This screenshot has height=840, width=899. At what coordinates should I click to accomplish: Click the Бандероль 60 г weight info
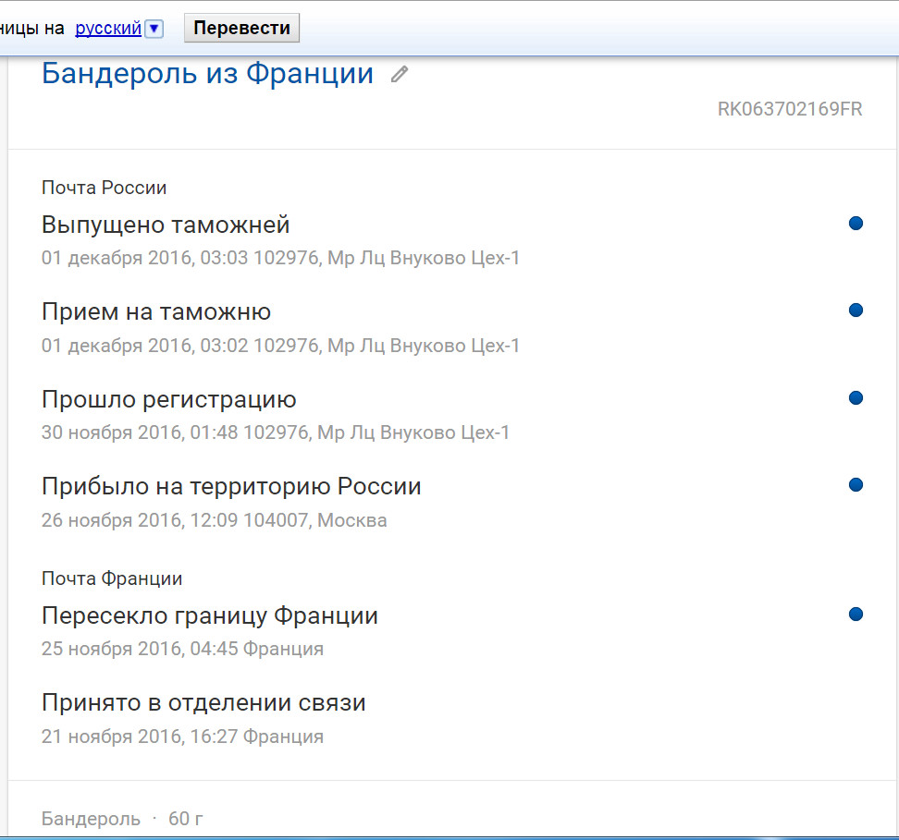[x=122, y=819]
